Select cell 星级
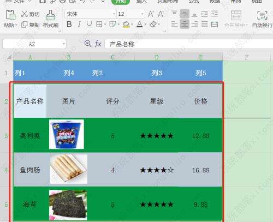 click(x=157, y=101)
